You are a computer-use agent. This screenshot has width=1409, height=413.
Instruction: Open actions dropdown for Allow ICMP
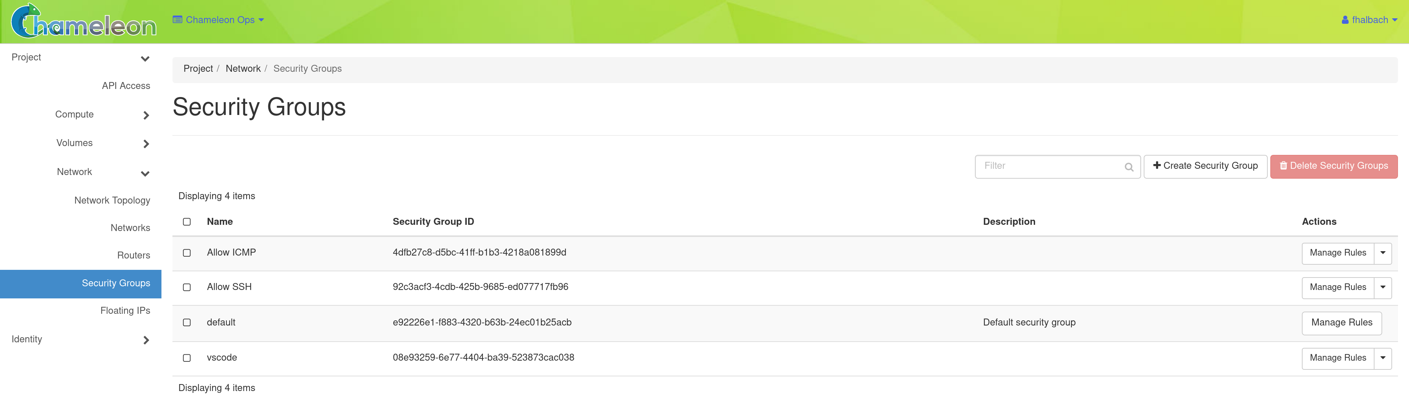coord(1382,253)
